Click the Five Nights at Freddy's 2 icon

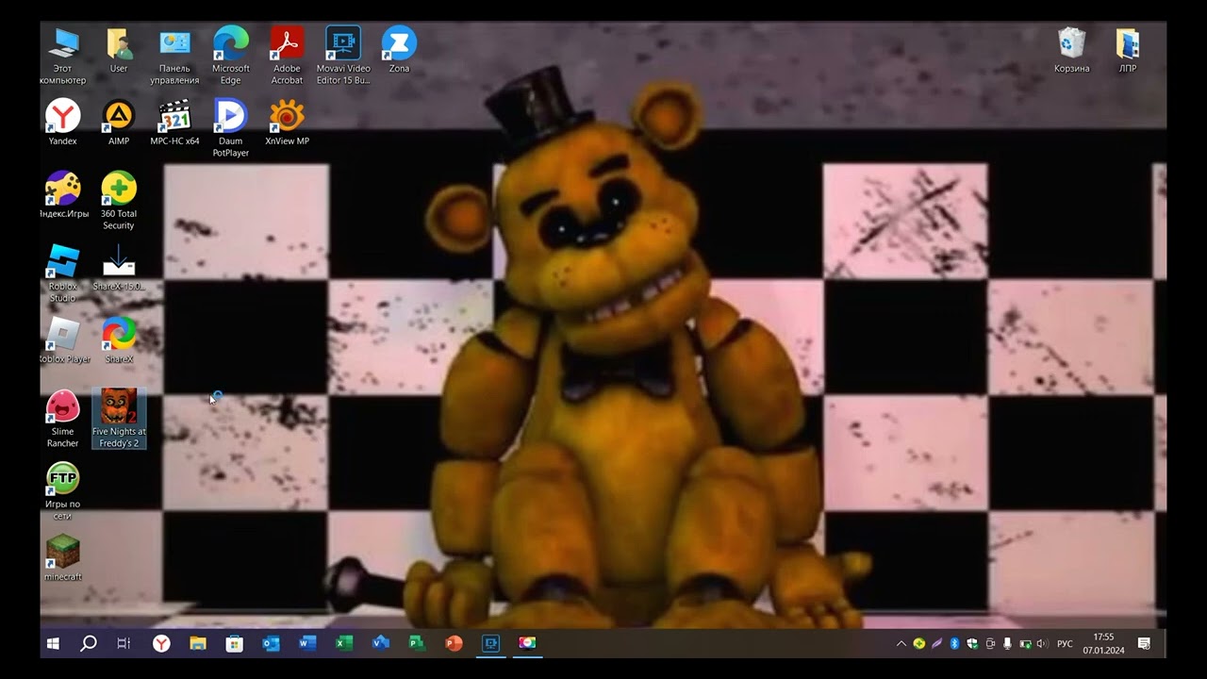[119, 419]
